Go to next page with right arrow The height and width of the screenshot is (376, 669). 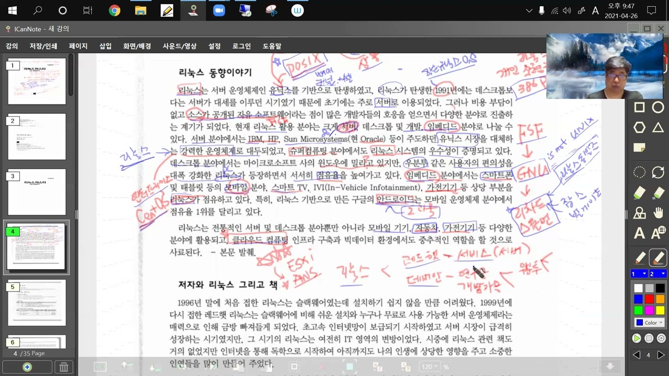click(661, 355)
